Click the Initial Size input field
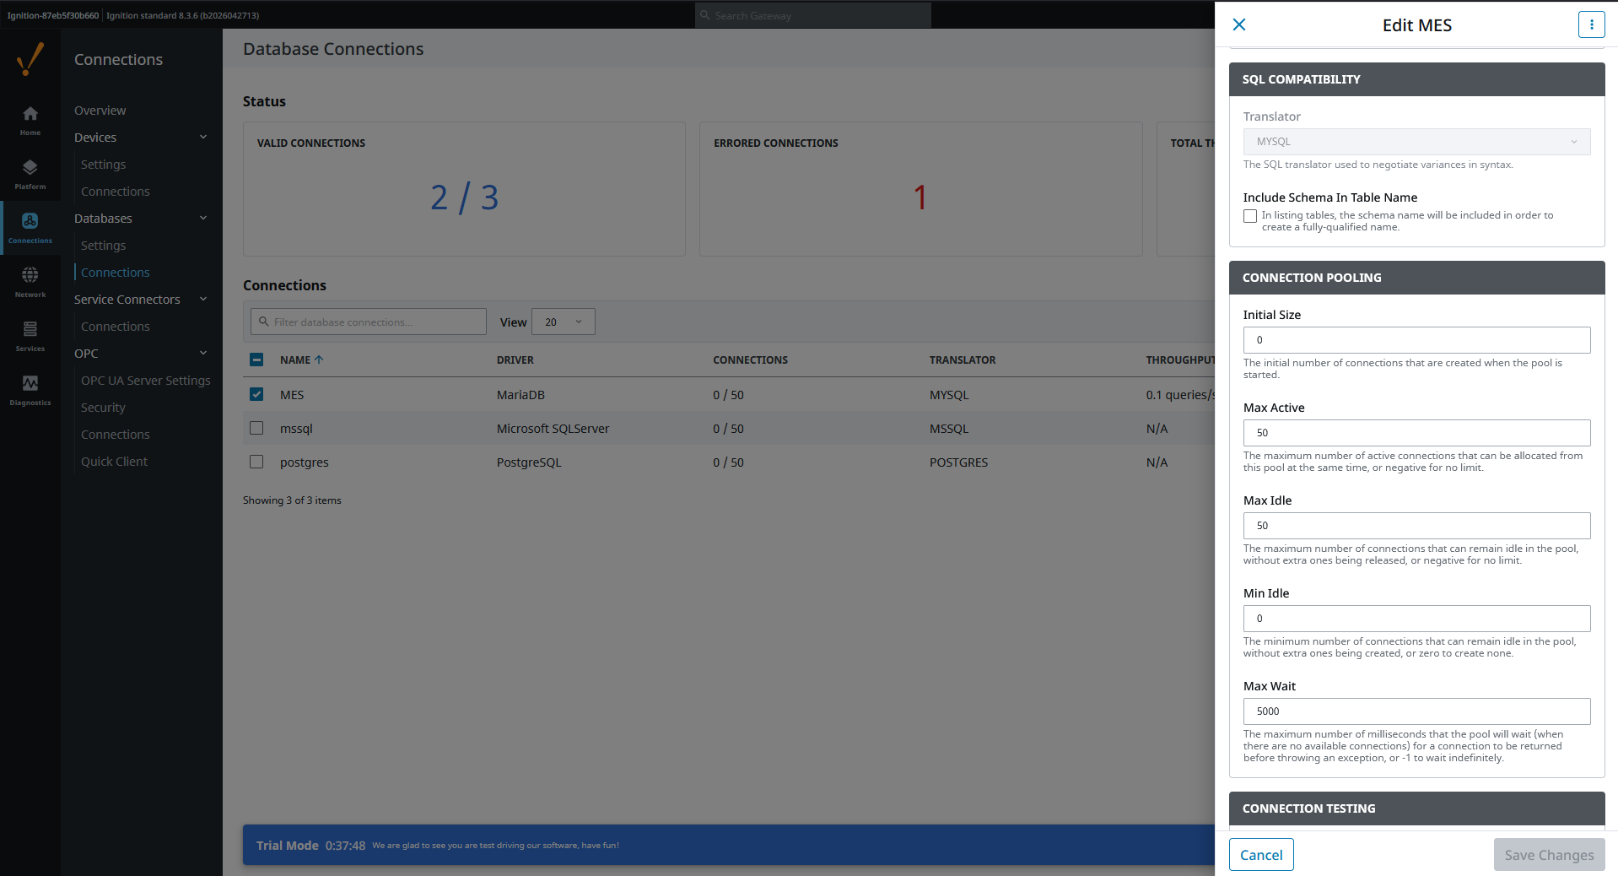Image resolution: width=1618 pixels, height=876 pixels. pyautogui.click(x=1416, y=340)
